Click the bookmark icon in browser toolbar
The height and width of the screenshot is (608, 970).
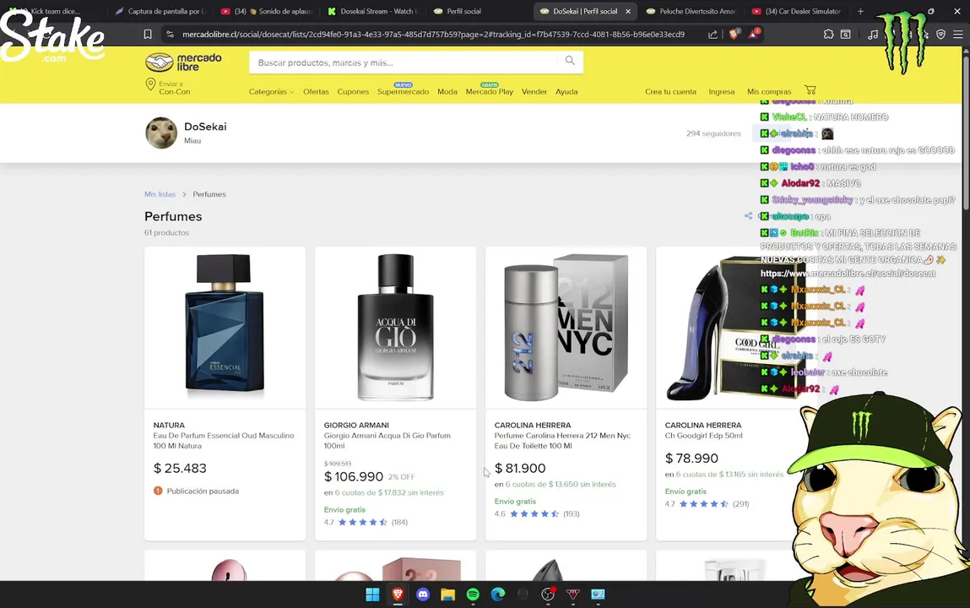(147, 35)
